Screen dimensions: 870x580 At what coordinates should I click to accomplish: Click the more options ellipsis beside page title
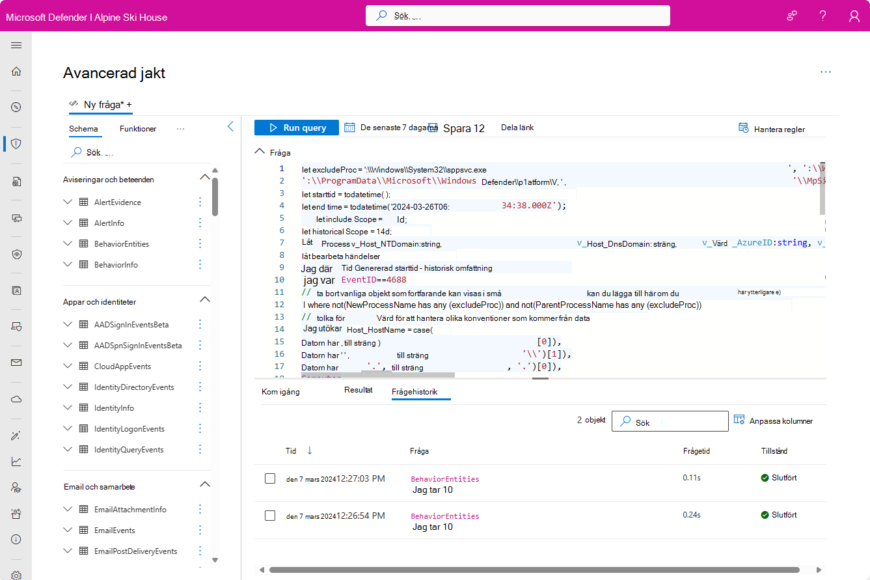coord(826,72)
